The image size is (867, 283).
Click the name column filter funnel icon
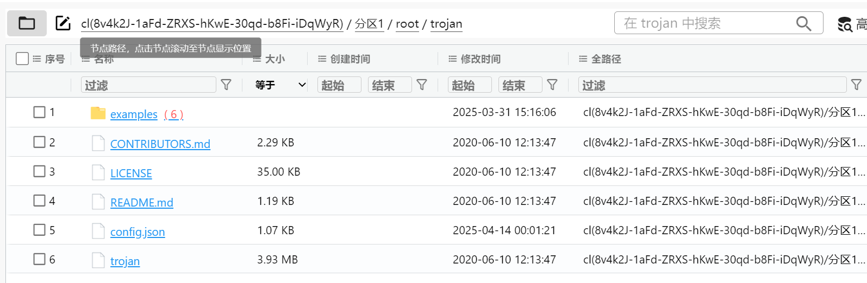coord(226,85)
